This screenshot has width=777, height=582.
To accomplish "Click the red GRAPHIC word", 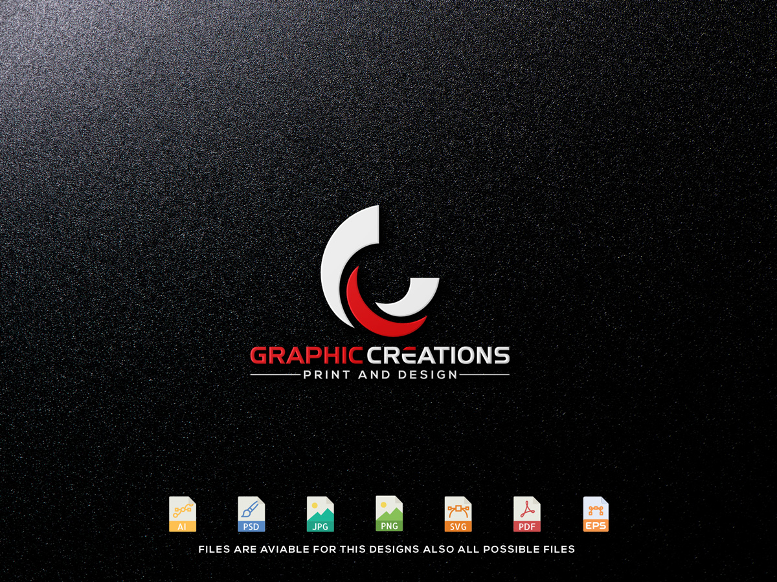I will pyautogui.click(x=306, y=355).
